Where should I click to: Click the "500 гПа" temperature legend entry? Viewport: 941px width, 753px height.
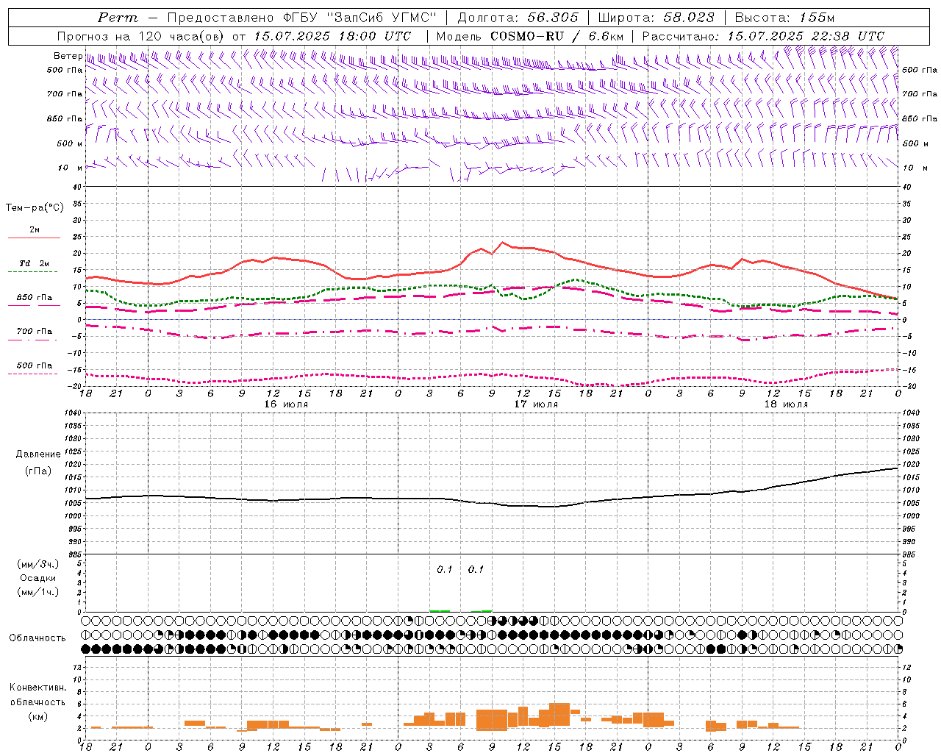(35, 365)
